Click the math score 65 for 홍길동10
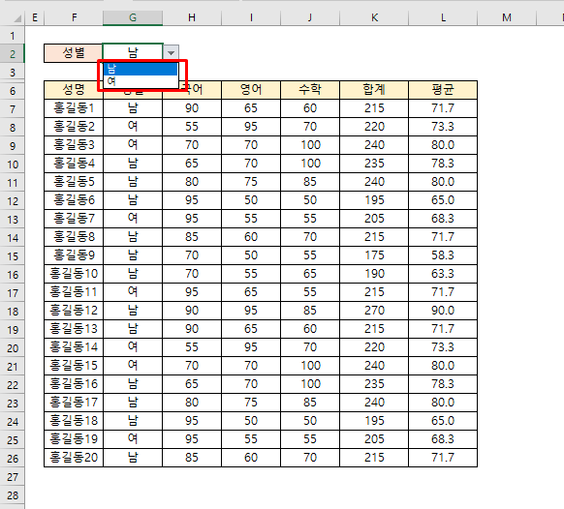The image size is (564, 509). (x=310, y=273)
